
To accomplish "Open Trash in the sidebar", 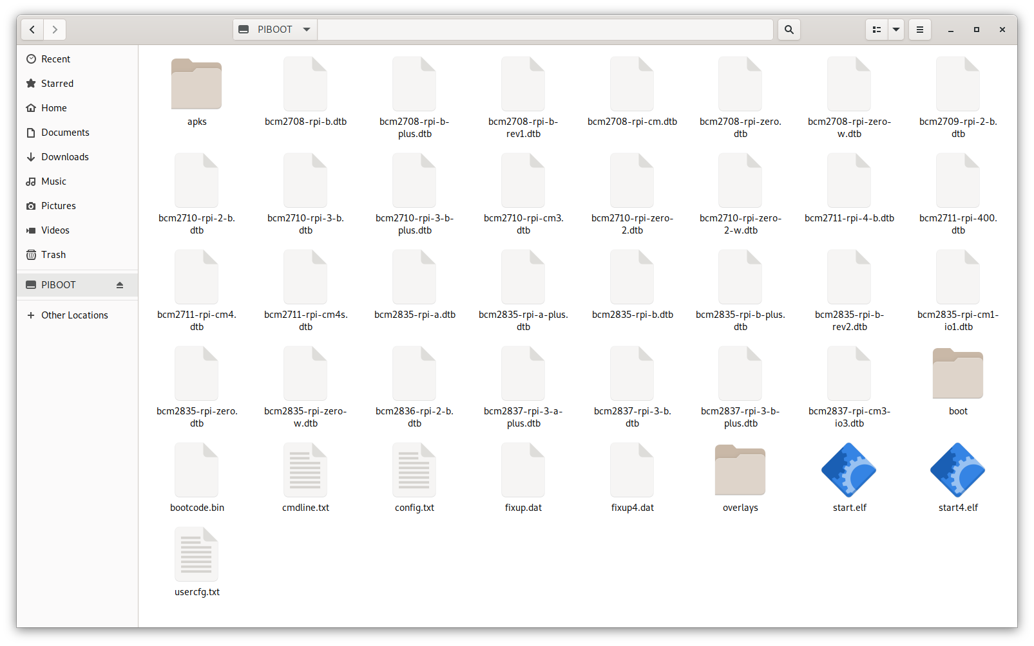I will 77,255.
